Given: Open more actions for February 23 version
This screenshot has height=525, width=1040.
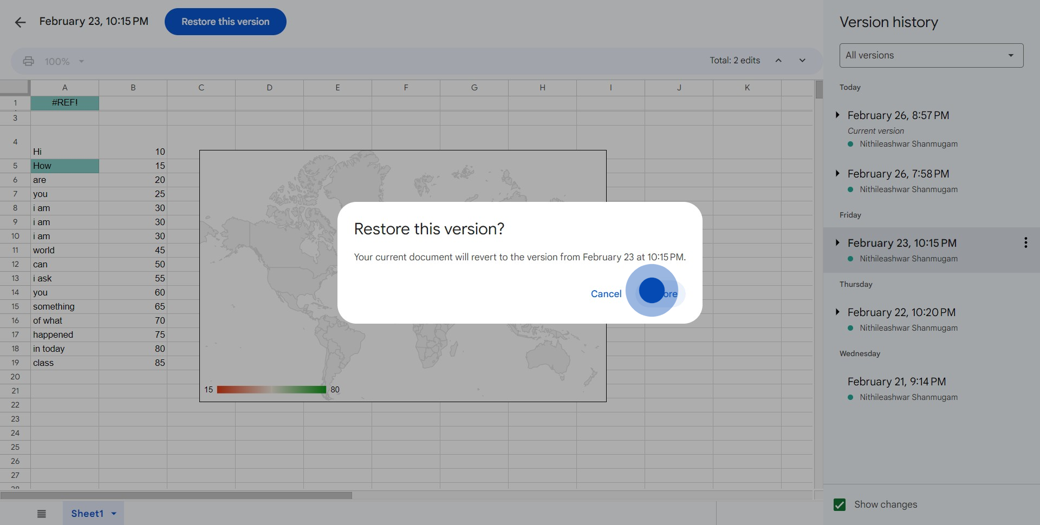Looking at the screenshot, I should click(1025, 243).
